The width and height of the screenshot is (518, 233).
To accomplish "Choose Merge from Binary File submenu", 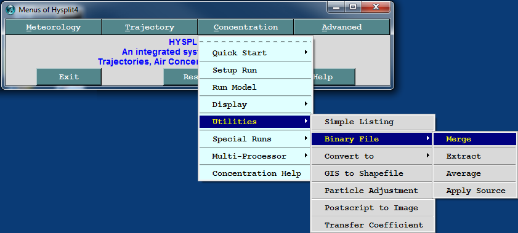I will tap(475, 139).
